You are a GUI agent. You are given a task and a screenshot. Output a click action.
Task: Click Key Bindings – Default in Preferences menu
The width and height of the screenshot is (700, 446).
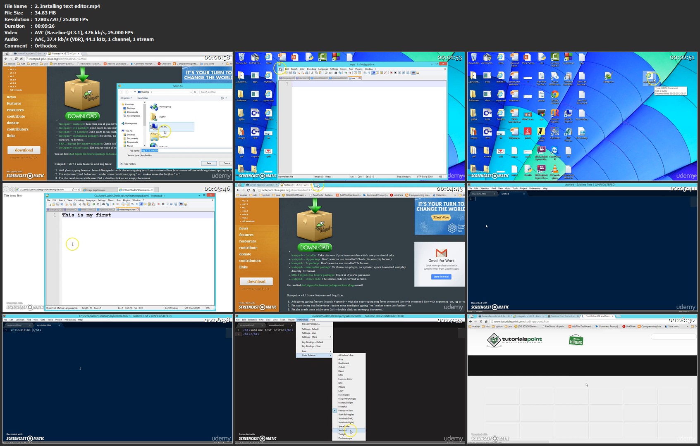[314, 342]
